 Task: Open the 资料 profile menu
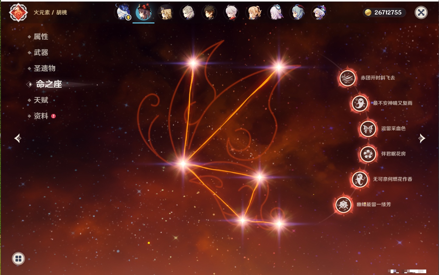41,116
